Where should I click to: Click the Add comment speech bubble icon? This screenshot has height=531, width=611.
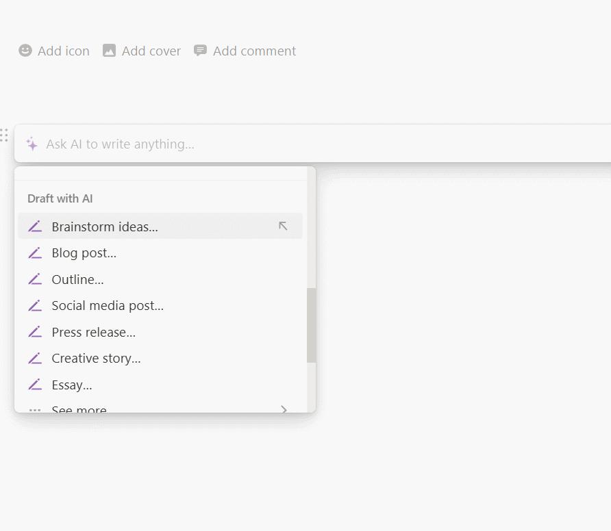point(200,51)
